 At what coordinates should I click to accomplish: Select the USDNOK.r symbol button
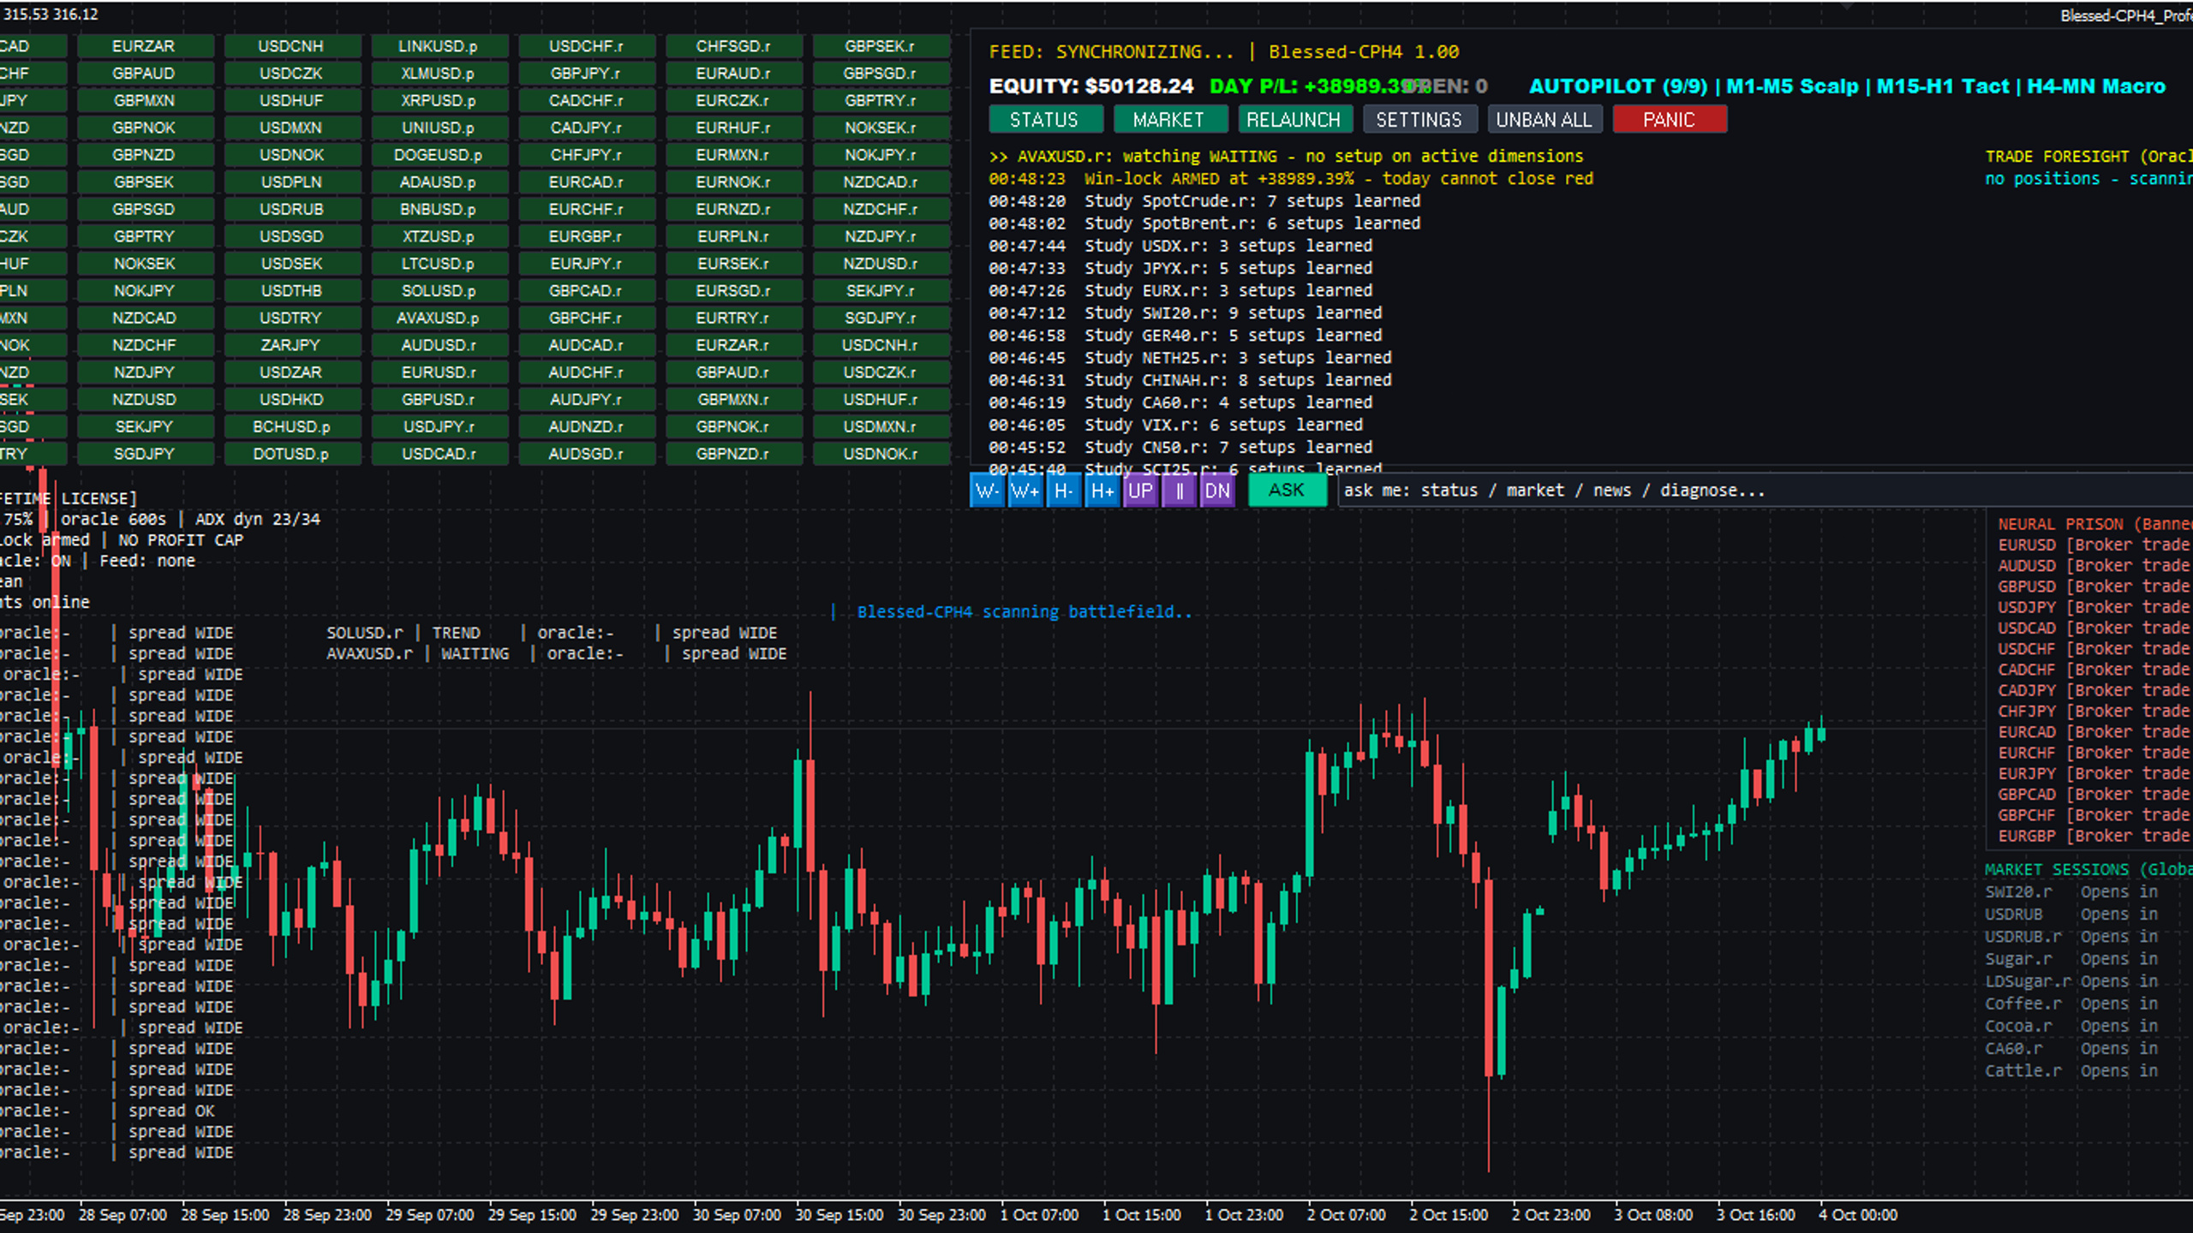click(x=881, y=454)
